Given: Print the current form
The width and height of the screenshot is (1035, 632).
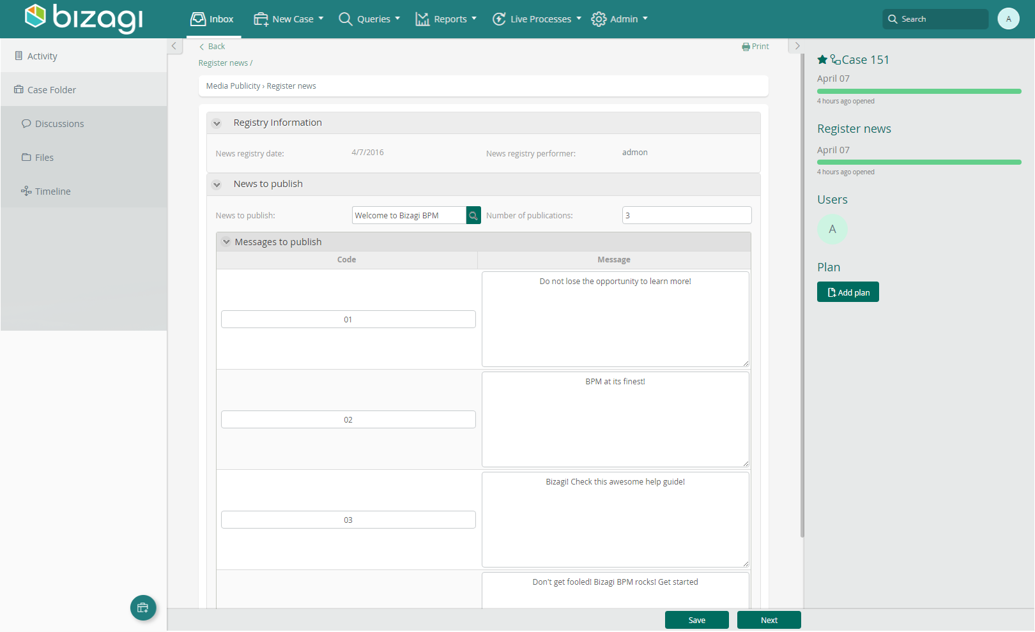Looking at the screenshot, I should point(755,46).
